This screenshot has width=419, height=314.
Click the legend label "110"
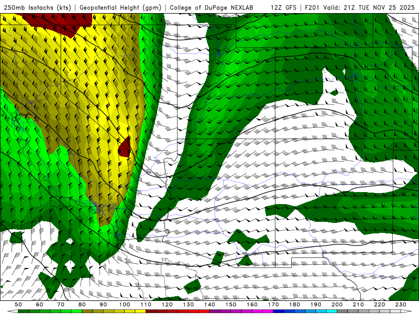146,305
